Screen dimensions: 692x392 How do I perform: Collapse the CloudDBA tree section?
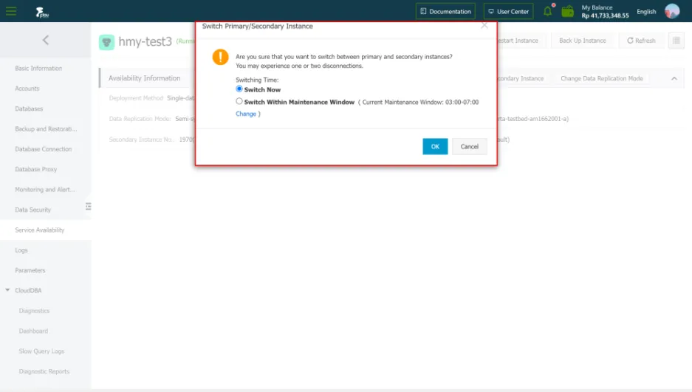[x=7, y=290]
